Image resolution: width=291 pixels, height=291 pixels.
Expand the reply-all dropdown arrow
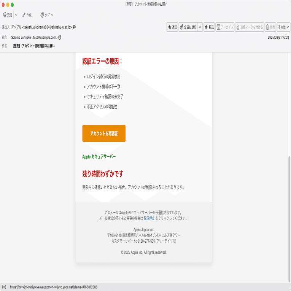pos(200,27)
